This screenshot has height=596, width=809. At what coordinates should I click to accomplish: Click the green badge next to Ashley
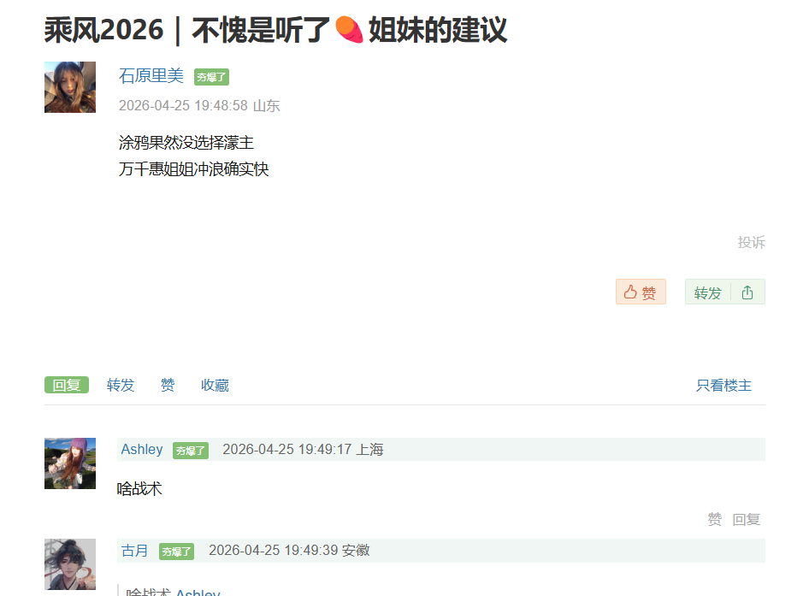coord(191,451)
